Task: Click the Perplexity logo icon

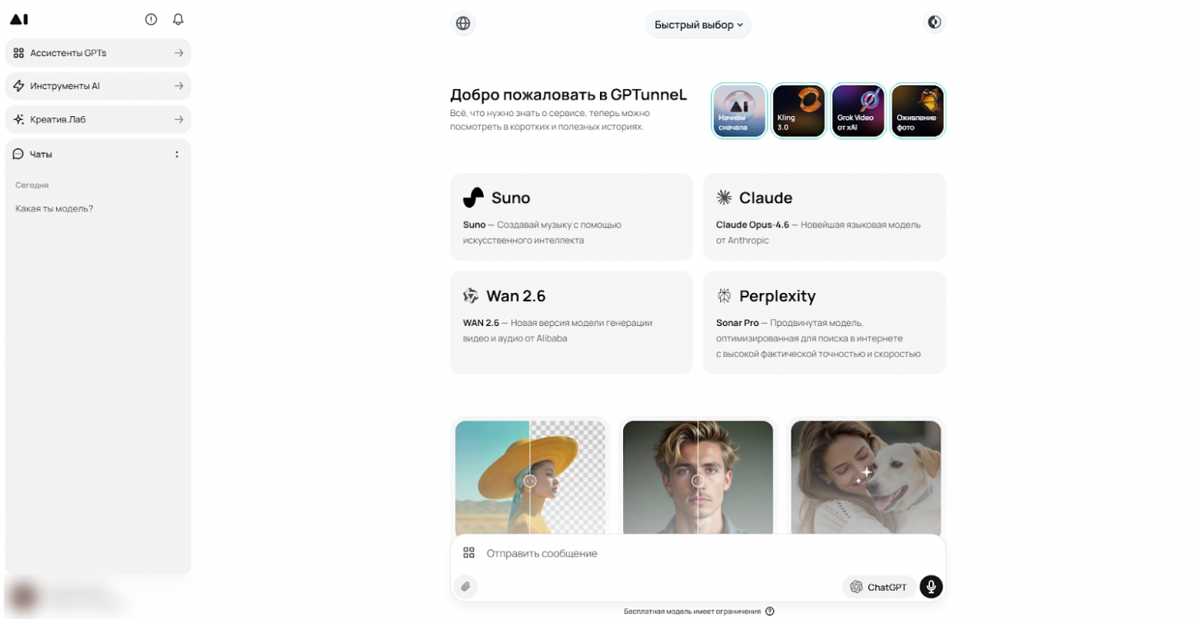Action: pos(724,296)
